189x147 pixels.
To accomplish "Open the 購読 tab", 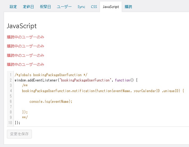I will point(128,7).
